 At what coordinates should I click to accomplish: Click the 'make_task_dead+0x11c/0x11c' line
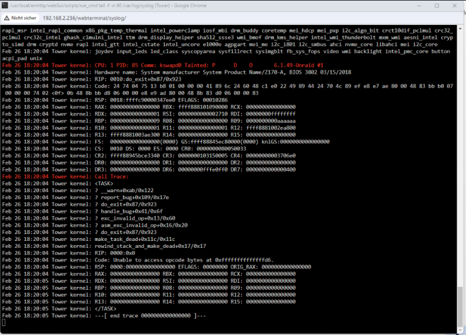[89, 239]
